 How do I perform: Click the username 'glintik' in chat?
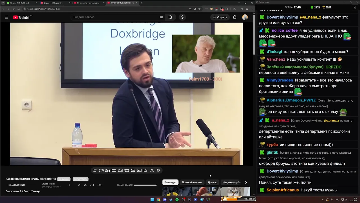coord(272,152)
